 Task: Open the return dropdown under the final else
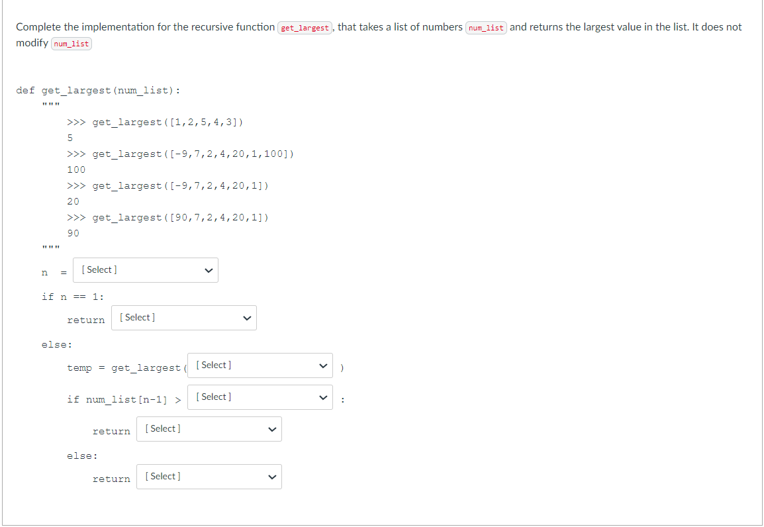(x=209, y=477)
